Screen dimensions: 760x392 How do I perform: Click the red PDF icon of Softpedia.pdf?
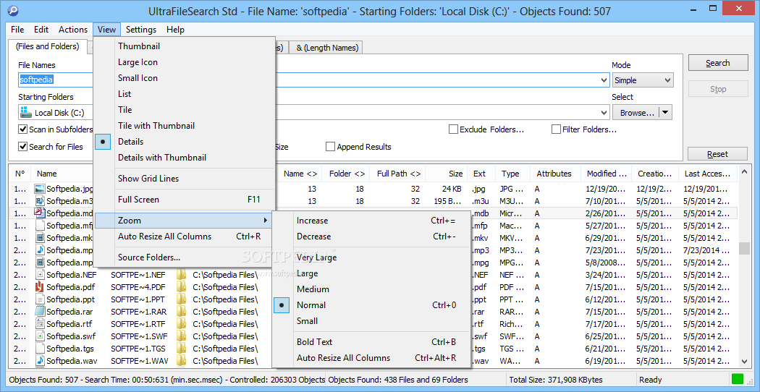coord(40,287)
